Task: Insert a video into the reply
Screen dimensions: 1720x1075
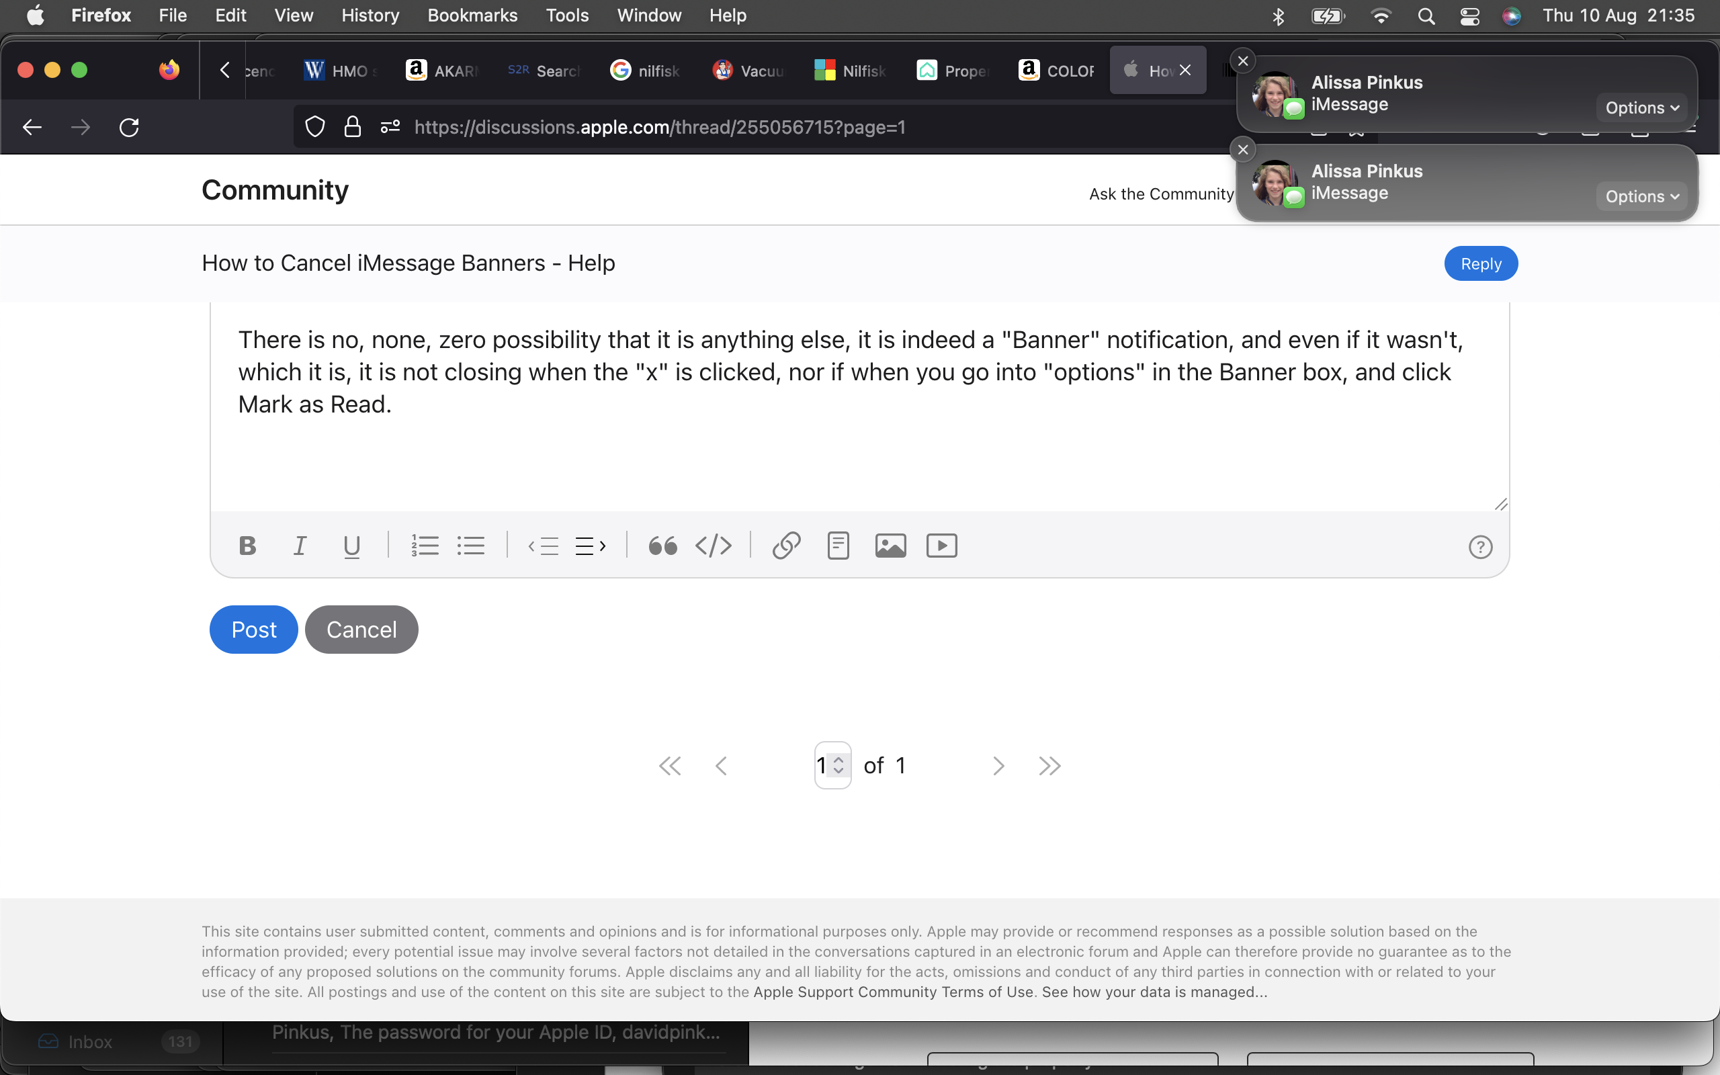Action: [942, 546]
